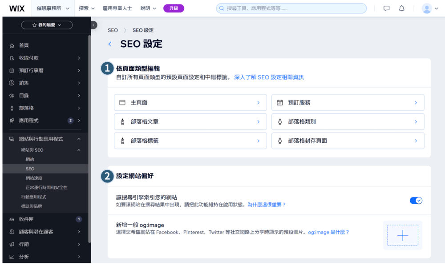Click the search apps input field
This screenshot has height=278, width=445.
pyautogui.click(x=291, y=8)
